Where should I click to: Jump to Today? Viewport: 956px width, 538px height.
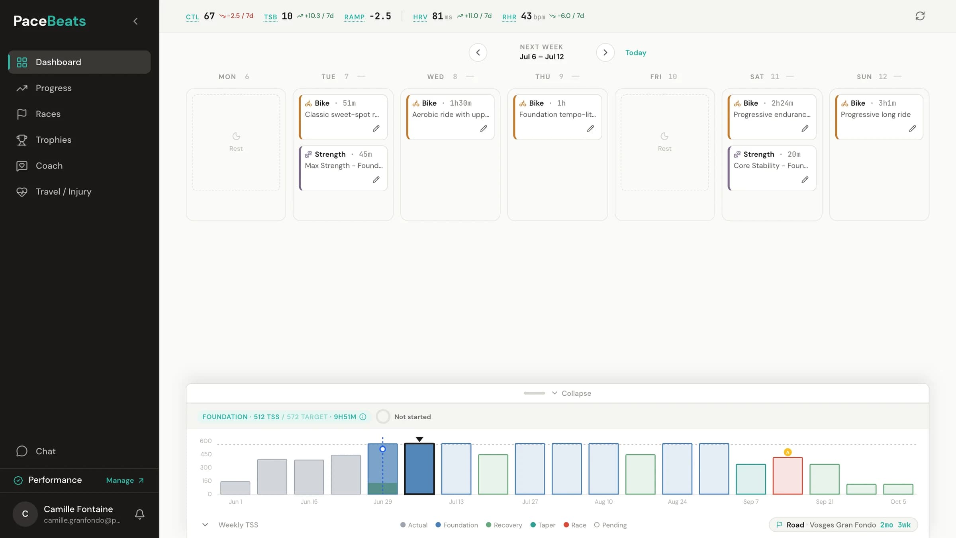[636, 52]
